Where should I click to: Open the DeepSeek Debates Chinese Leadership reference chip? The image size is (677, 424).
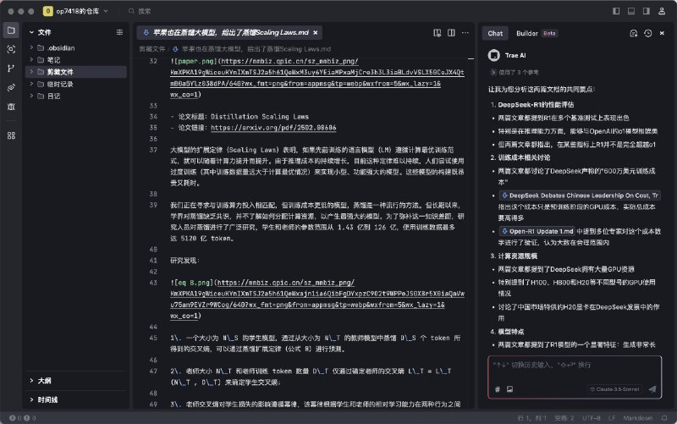tap(580, 195)
